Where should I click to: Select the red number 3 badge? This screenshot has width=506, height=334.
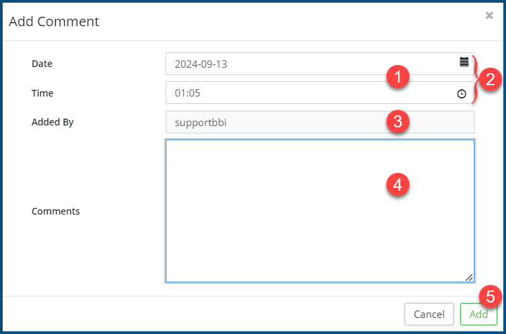click(x=398, y=122)
